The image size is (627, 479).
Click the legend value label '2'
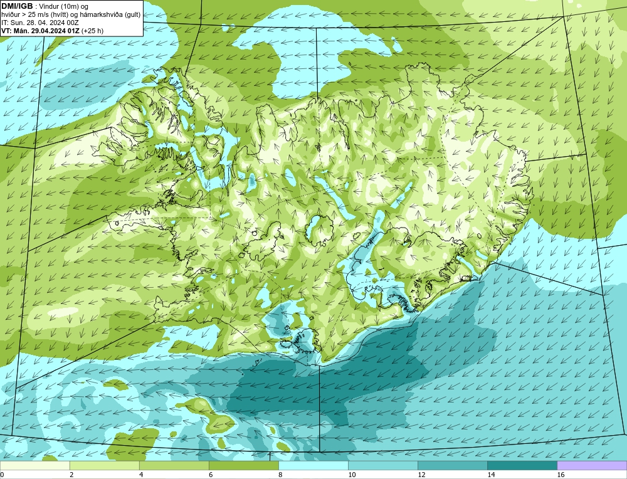pyautogui.click(x=71, y=475)
